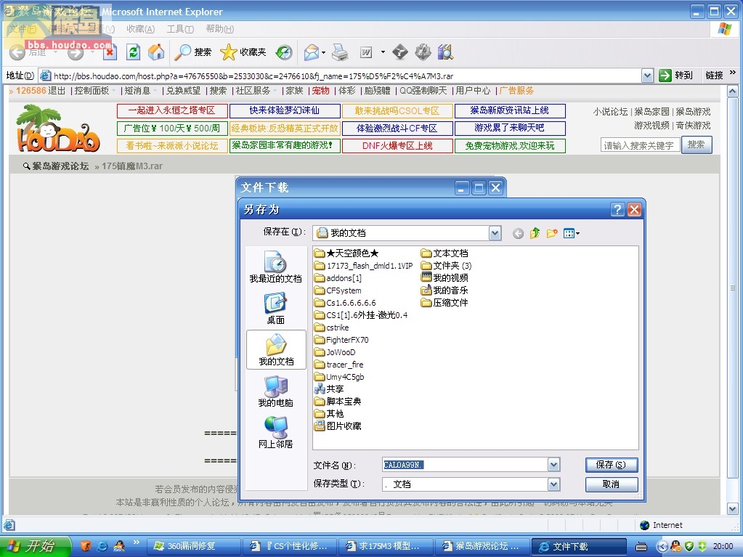Open the 保存类型 dropdown arrow
This screenshot has height=557, width=743.
click(x=553, y=484)
